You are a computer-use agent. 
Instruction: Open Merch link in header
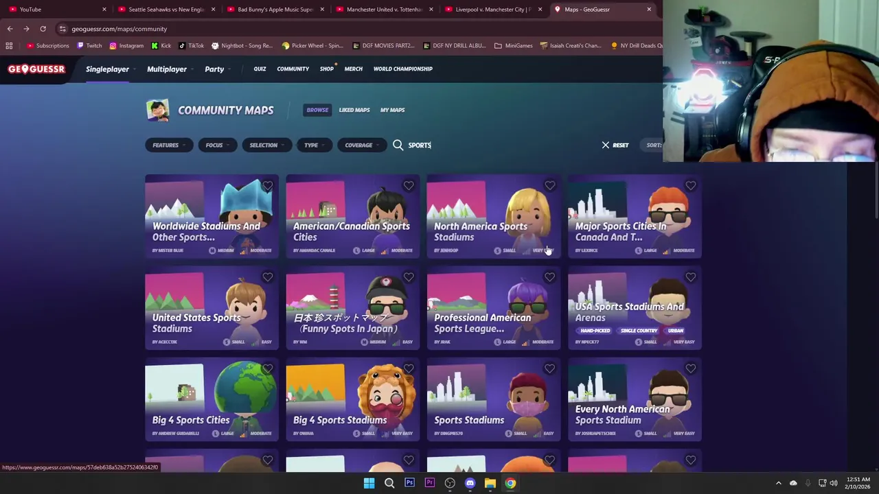pyautogui.click(x=354, y=69)
